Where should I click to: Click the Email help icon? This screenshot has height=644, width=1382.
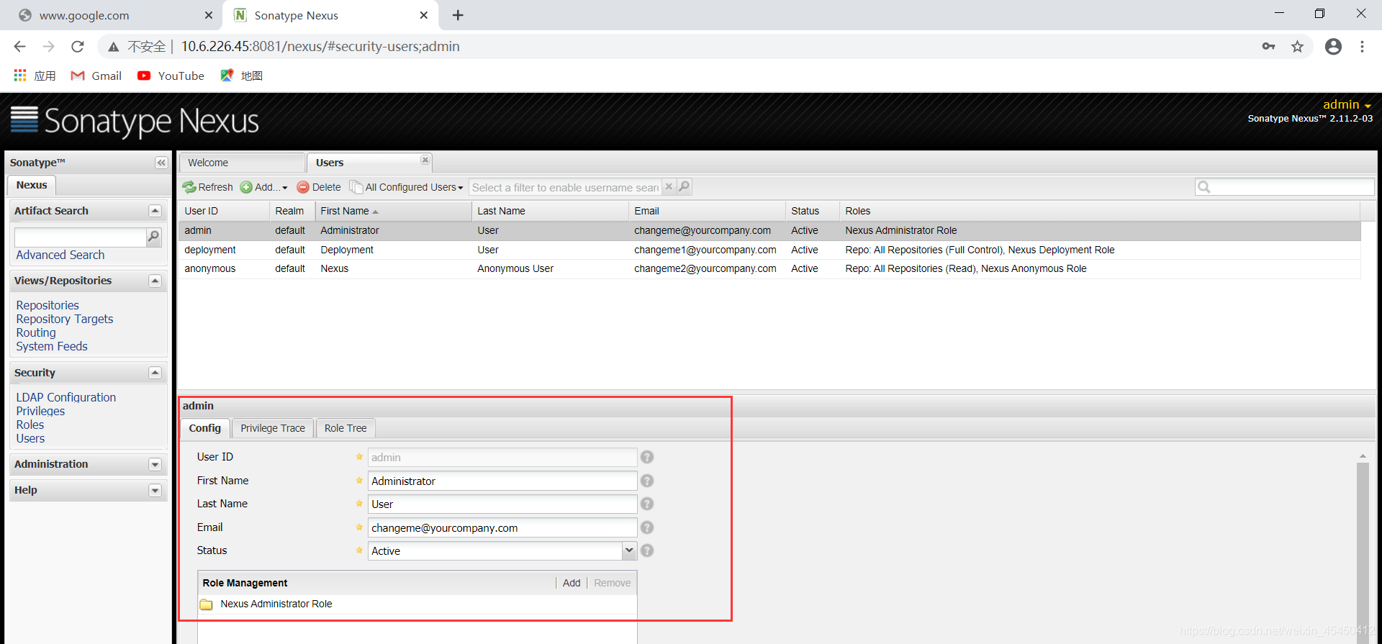pos(647,527)
